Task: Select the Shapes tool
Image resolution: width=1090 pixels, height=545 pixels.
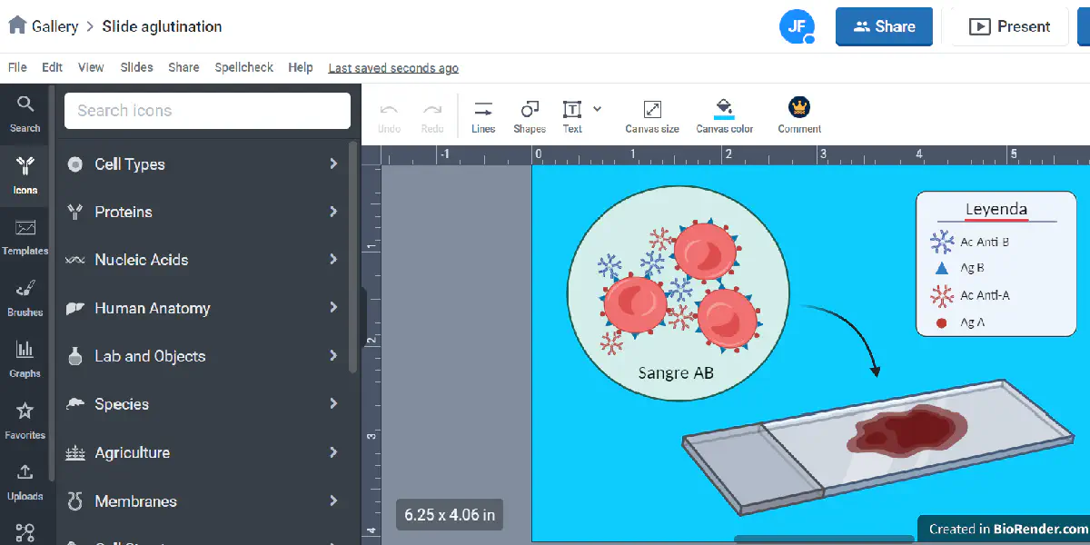Action: coord(529,116)
